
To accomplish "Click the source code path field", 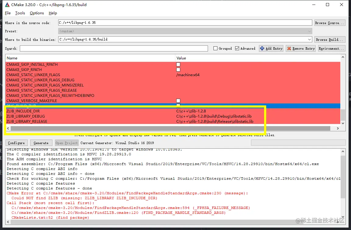I will pos(185,23).
